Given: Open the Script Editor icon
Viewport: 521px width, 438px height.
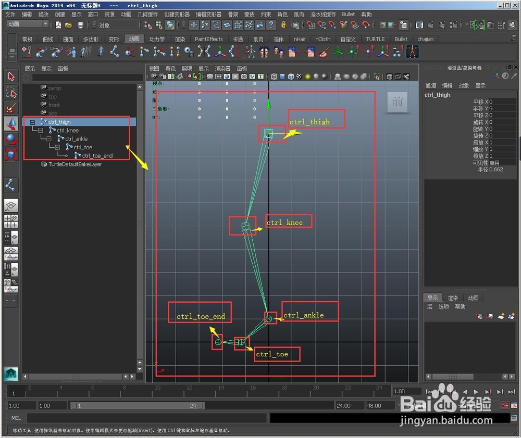Looking at the screenshot, I should 514,418.
